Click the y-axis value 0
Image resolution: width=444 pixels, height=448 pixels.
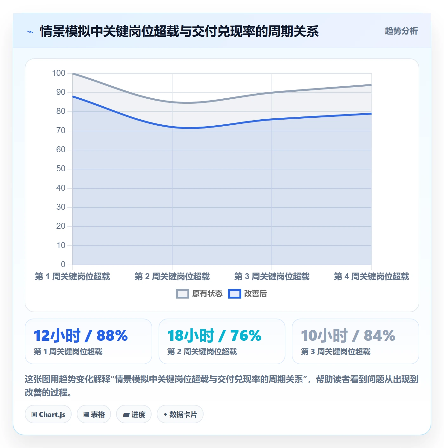click(x=63, y=264)
